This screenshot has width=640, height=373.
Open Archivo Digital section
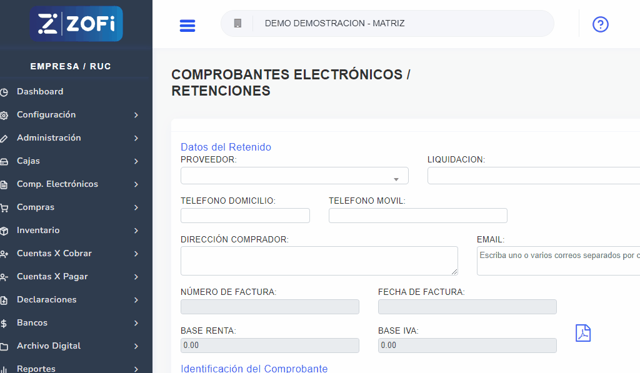tap(49, 346)
